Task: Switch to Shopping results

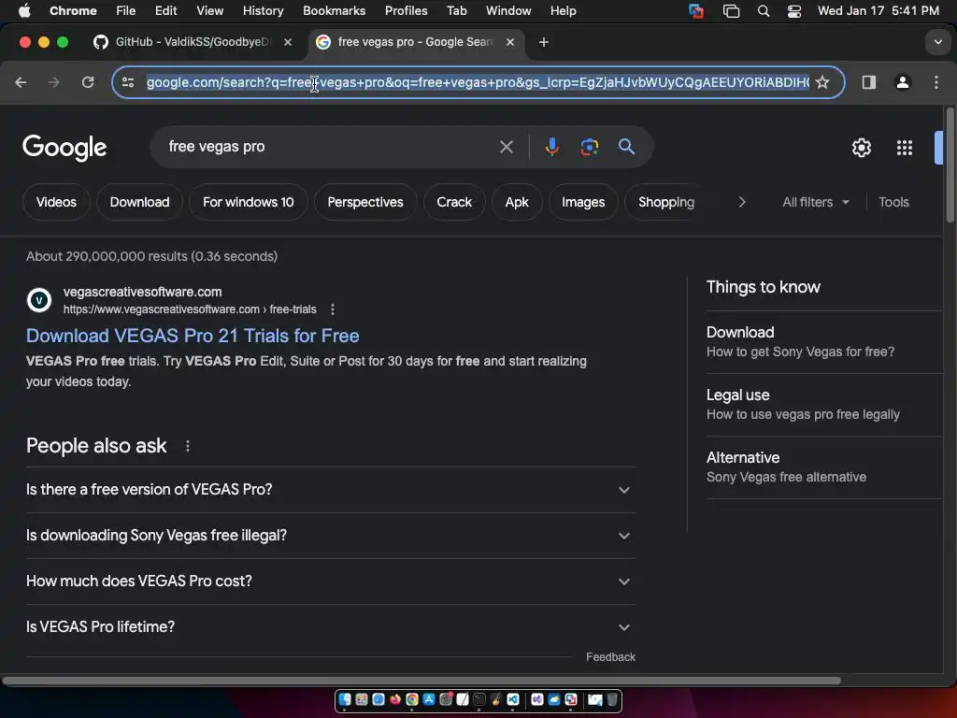Action: click(665, 202)
